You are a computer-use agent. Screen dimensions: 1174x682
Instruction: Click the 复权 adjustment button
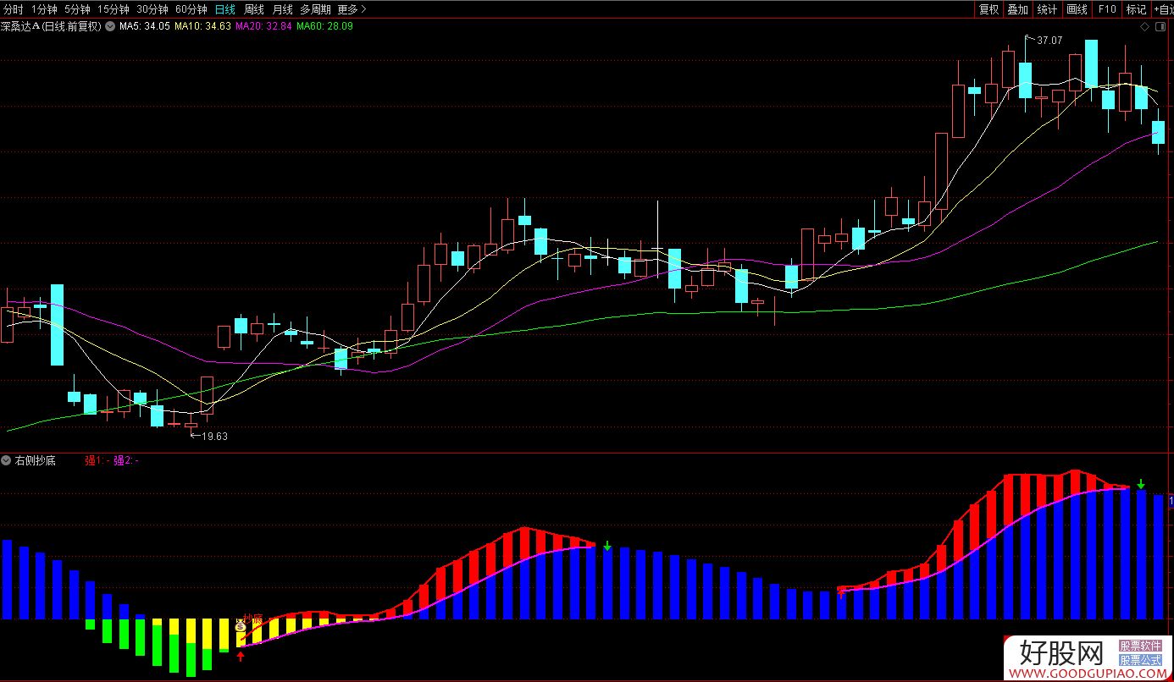(x=988, y=9)
